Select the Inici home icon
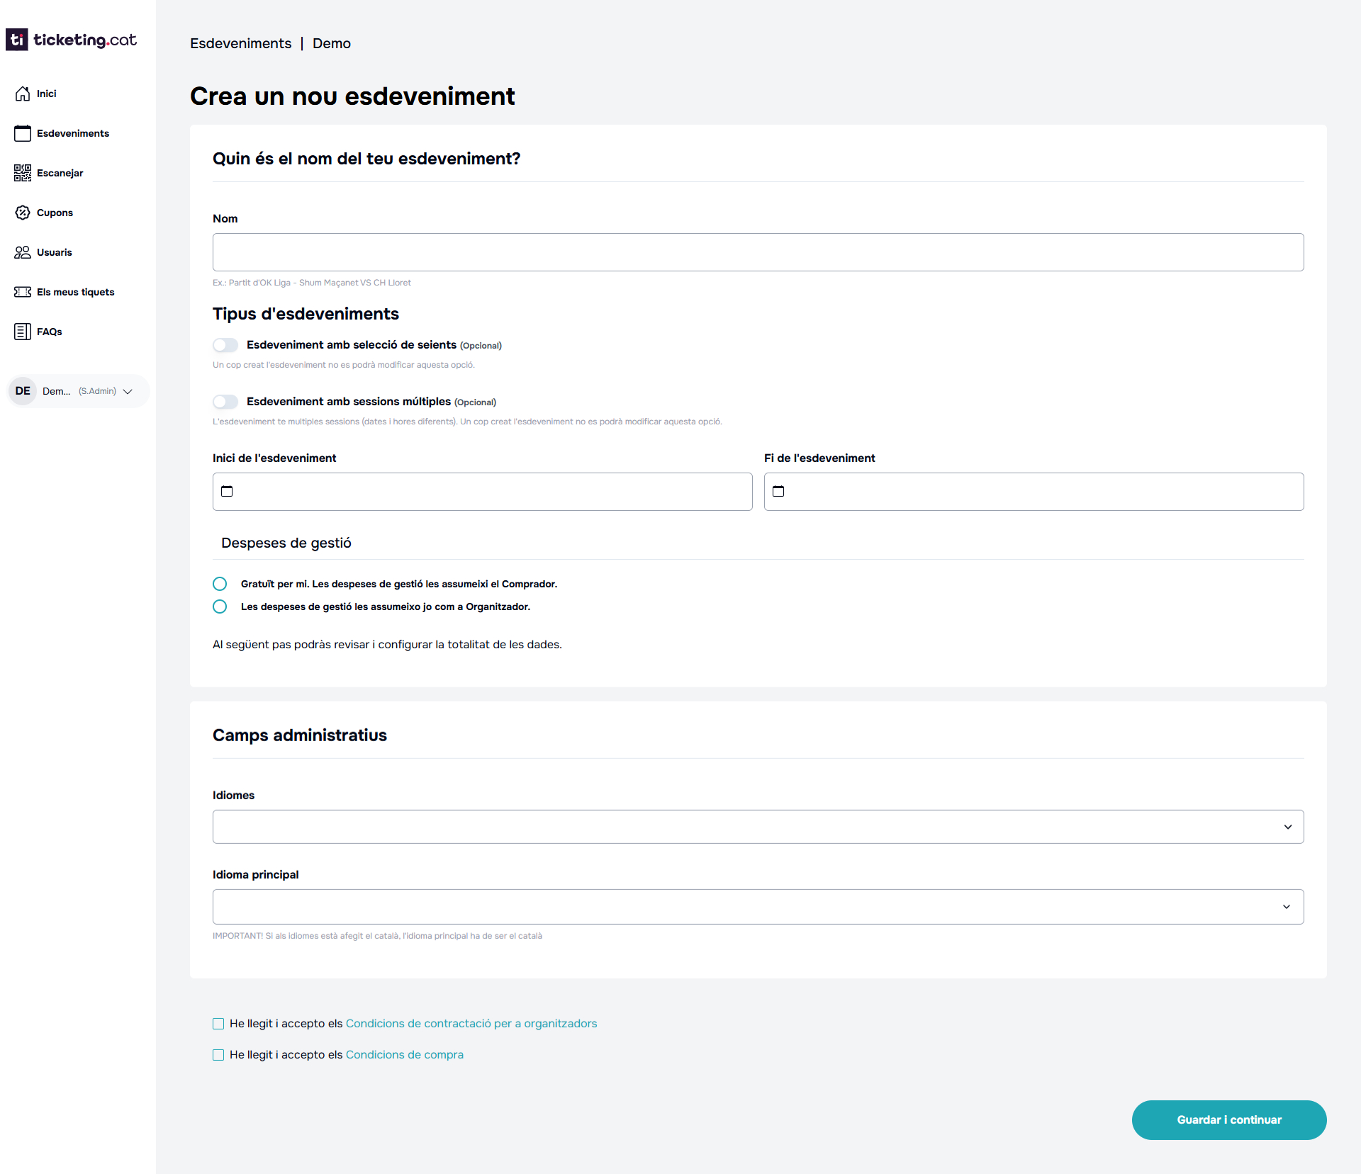This screenshot has width=1361, height=1174. coord(23,93)
